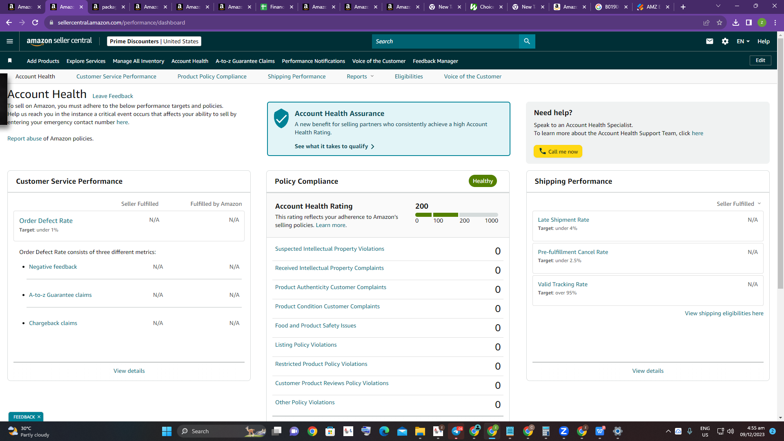Switch to the Financ browser tab
The width and height of the screenshot is (784, 441).
tap(276, 7)
